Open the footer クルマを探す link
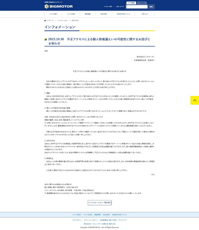This screenshot has height=230, width=199. (77, 215)
